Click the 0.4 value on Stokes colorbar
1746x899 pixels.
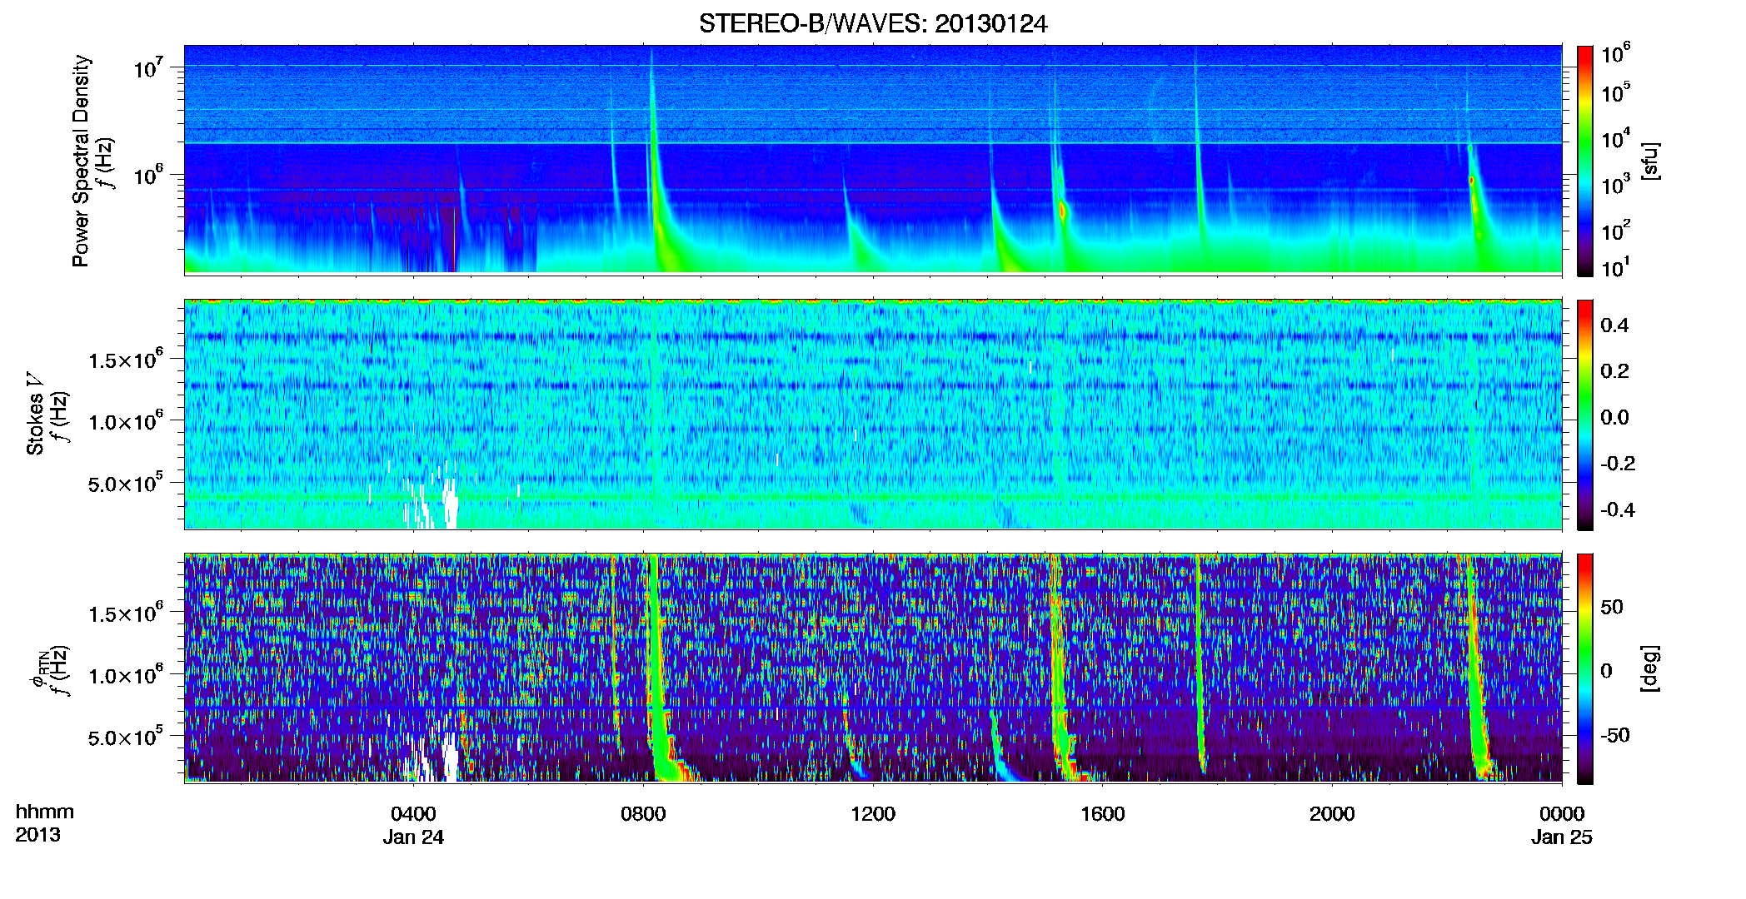click(x=1614, y=325)
